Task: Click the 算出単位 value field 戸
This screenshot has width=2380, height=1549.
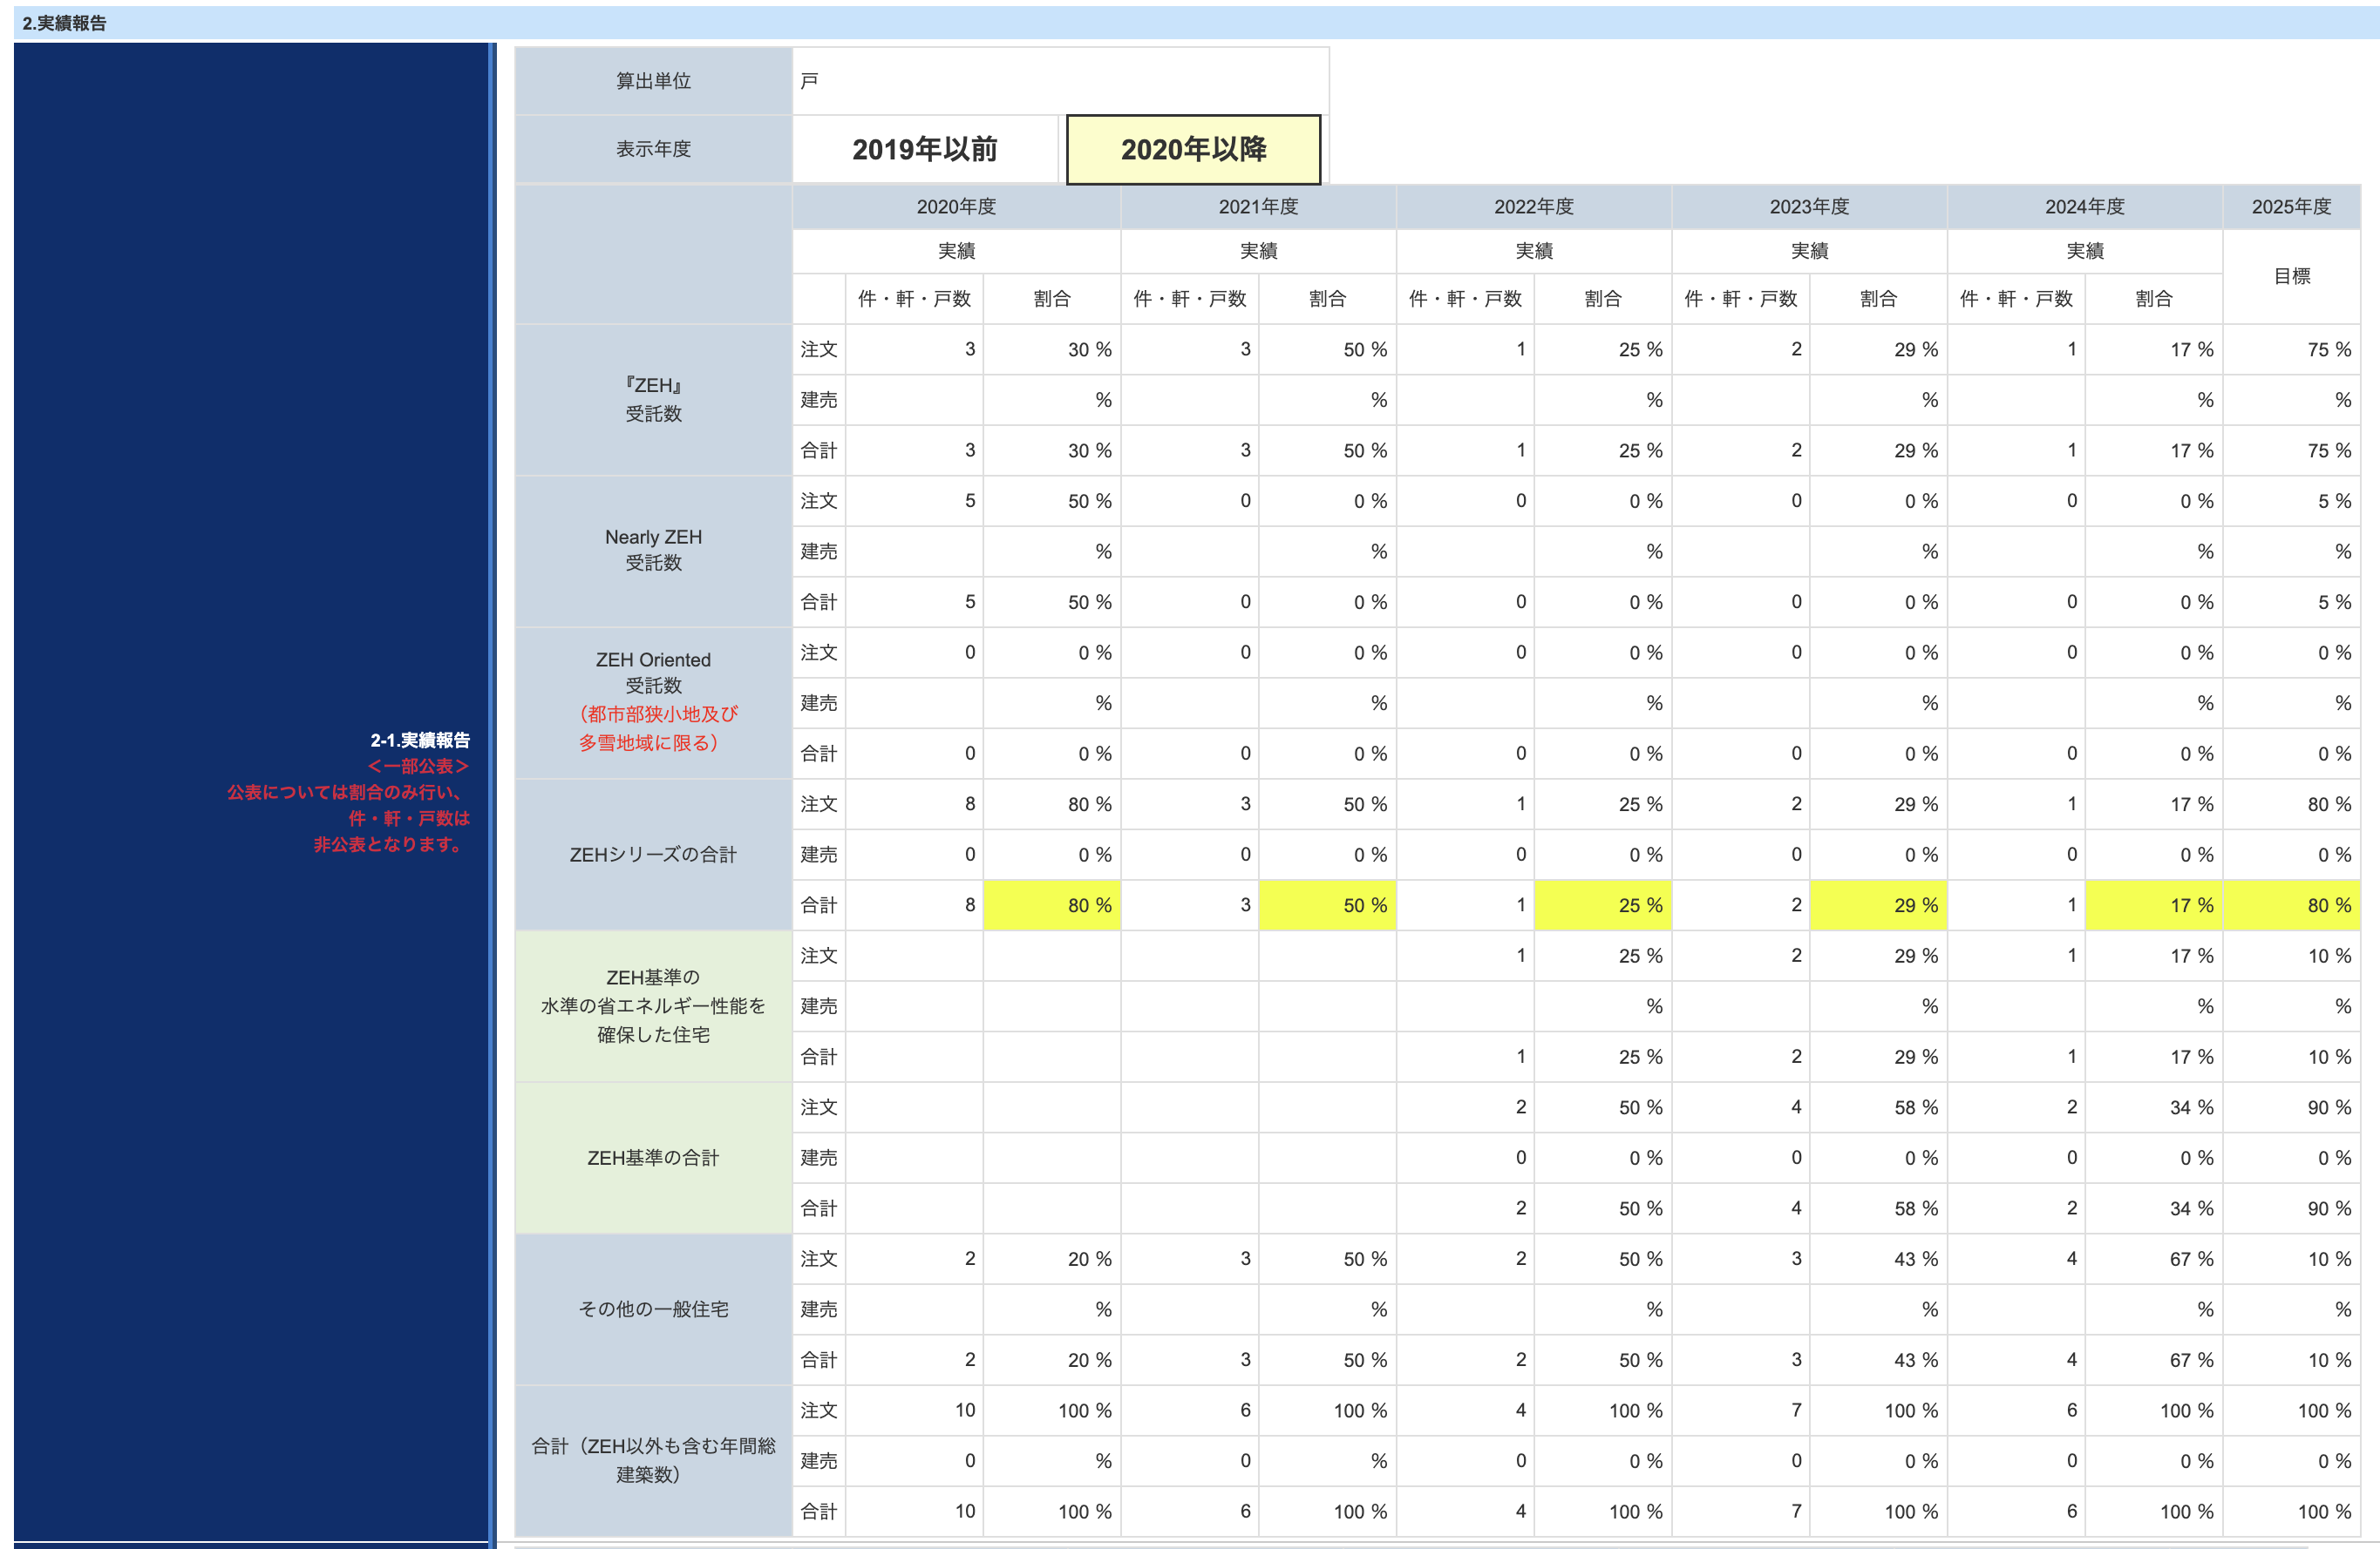Action: pyautogui.click(x=1060, y=80)
